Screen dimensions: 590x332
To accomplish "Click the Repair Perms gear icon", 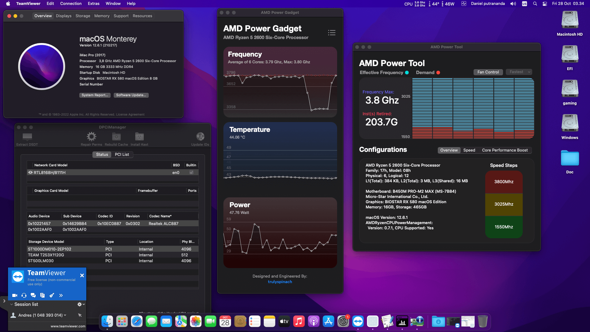I will (91, 139).
